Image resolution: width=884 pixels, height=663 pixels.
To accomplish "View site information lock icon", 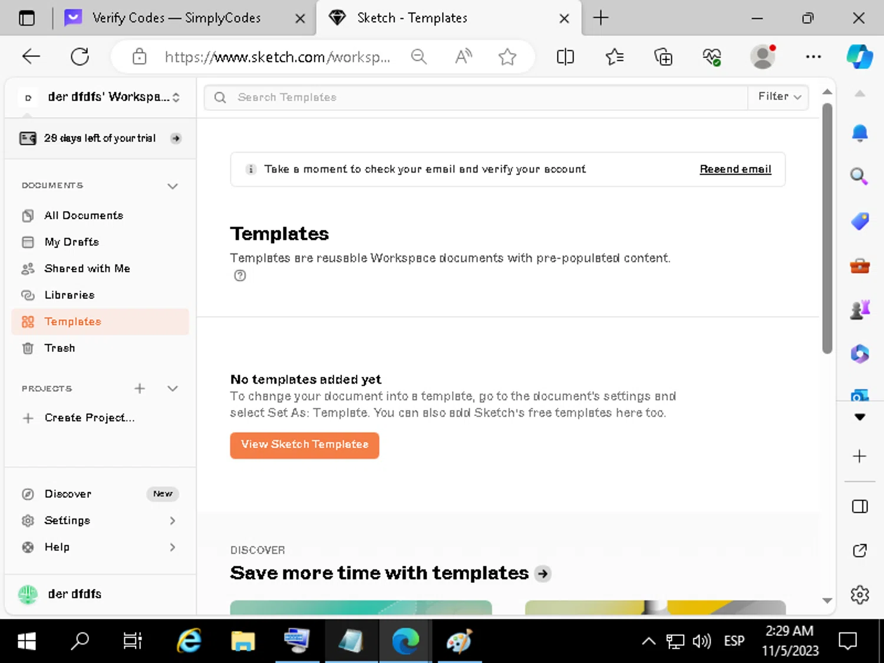I will 140,57.
